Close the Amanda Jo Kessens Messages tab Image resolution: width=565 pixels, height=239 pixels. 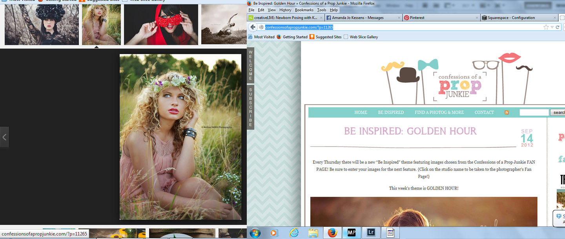click(x=399, y=18)
